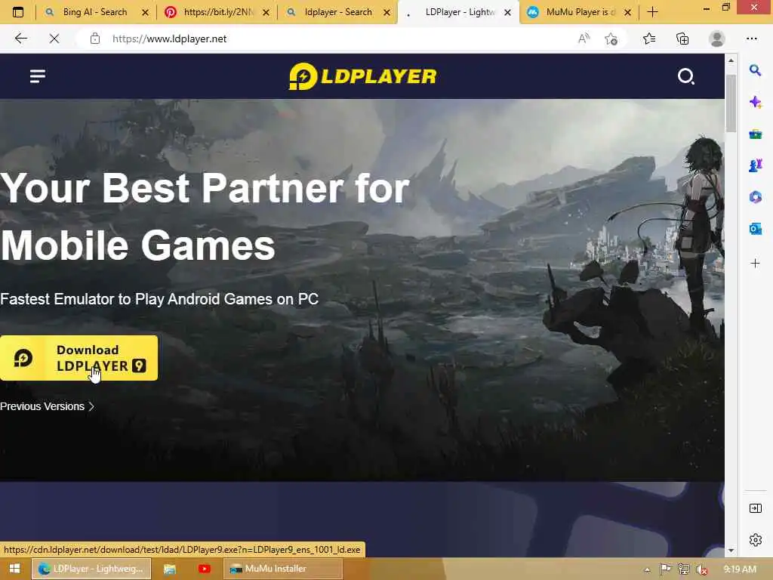Stop page loading with X button

[54, 39]
